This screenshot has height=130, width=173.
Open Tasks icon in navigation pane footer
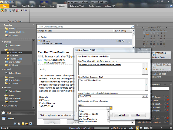pyautogui.click(x=19, y=124)
